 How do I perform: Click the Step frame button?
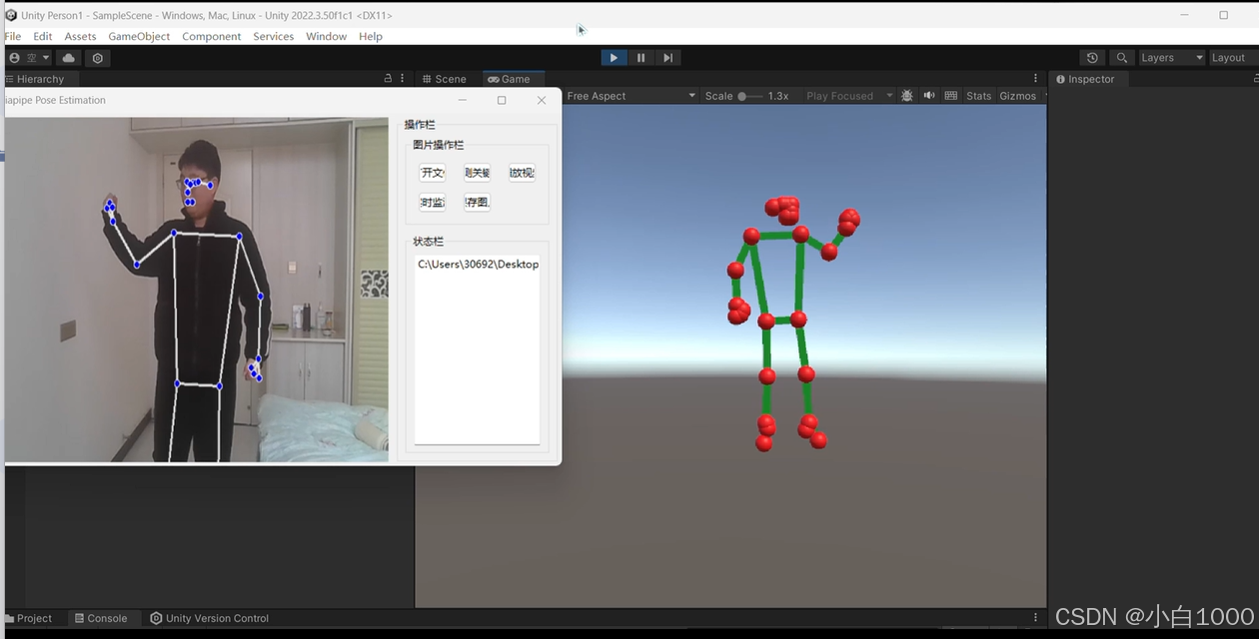[x=667, y=57]
